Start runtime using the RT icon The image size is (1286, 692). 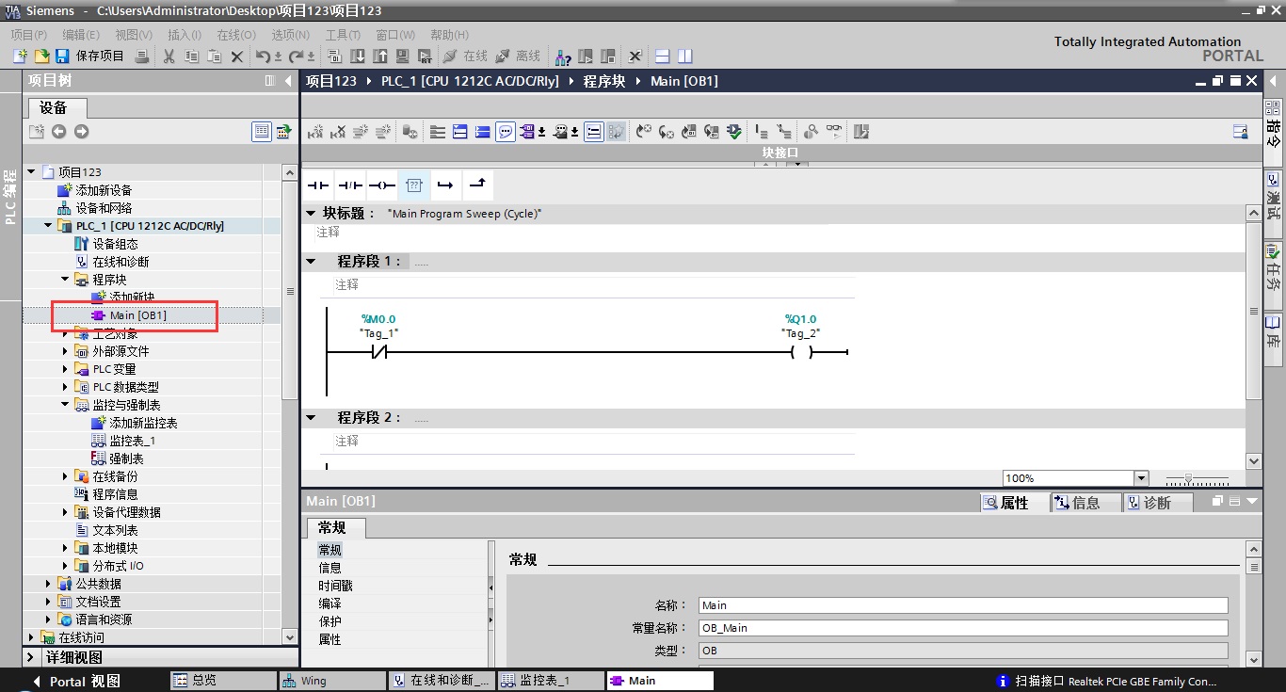425,56
